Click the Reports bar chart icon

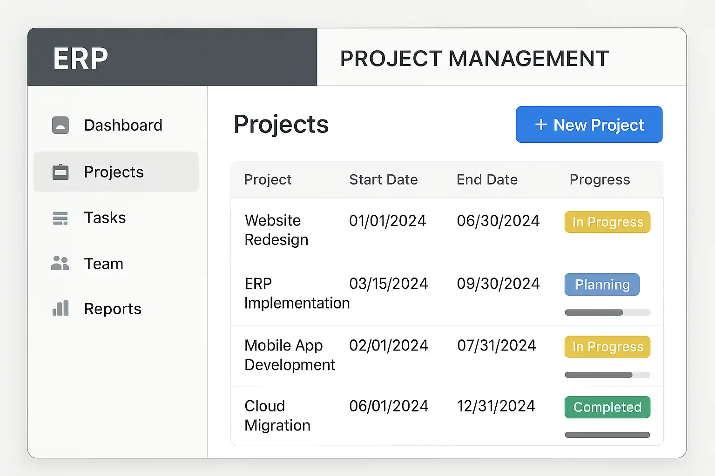[61, 309]
